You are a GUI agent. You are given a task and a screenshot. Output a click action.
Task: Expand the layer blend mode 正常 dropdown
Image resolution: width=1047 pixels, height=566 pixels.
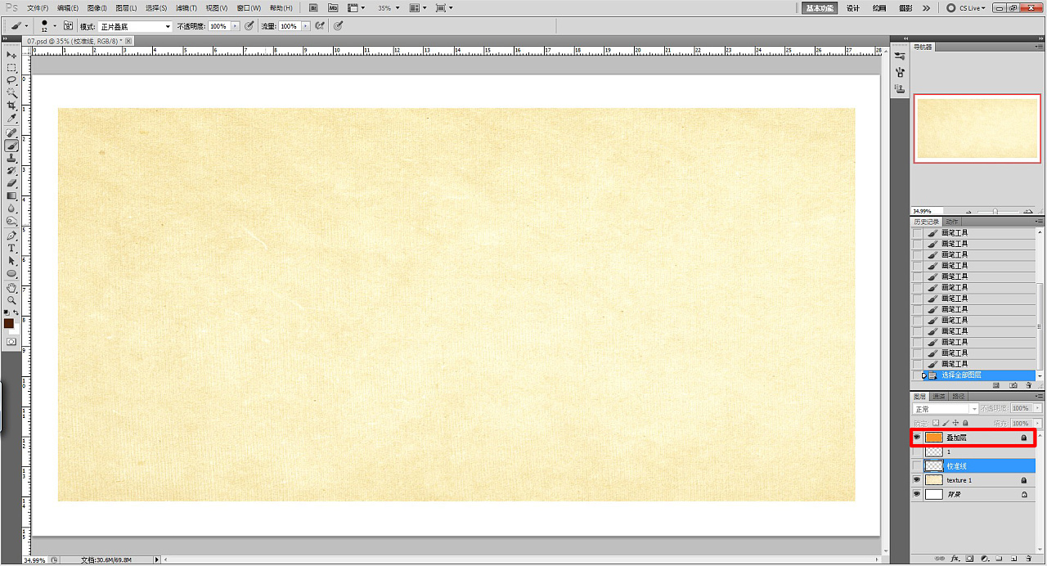946,409
